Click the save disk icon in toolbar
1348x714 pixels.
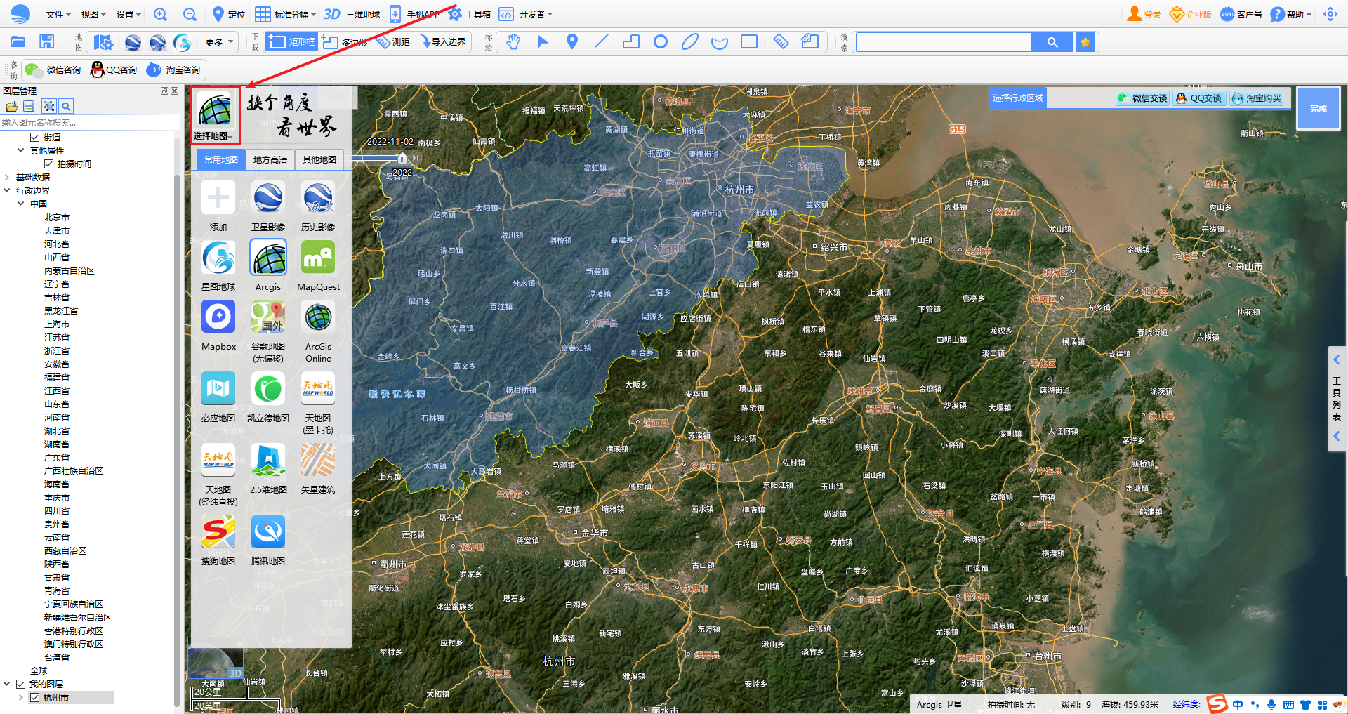pyautogui.click(x=46, y=42)
